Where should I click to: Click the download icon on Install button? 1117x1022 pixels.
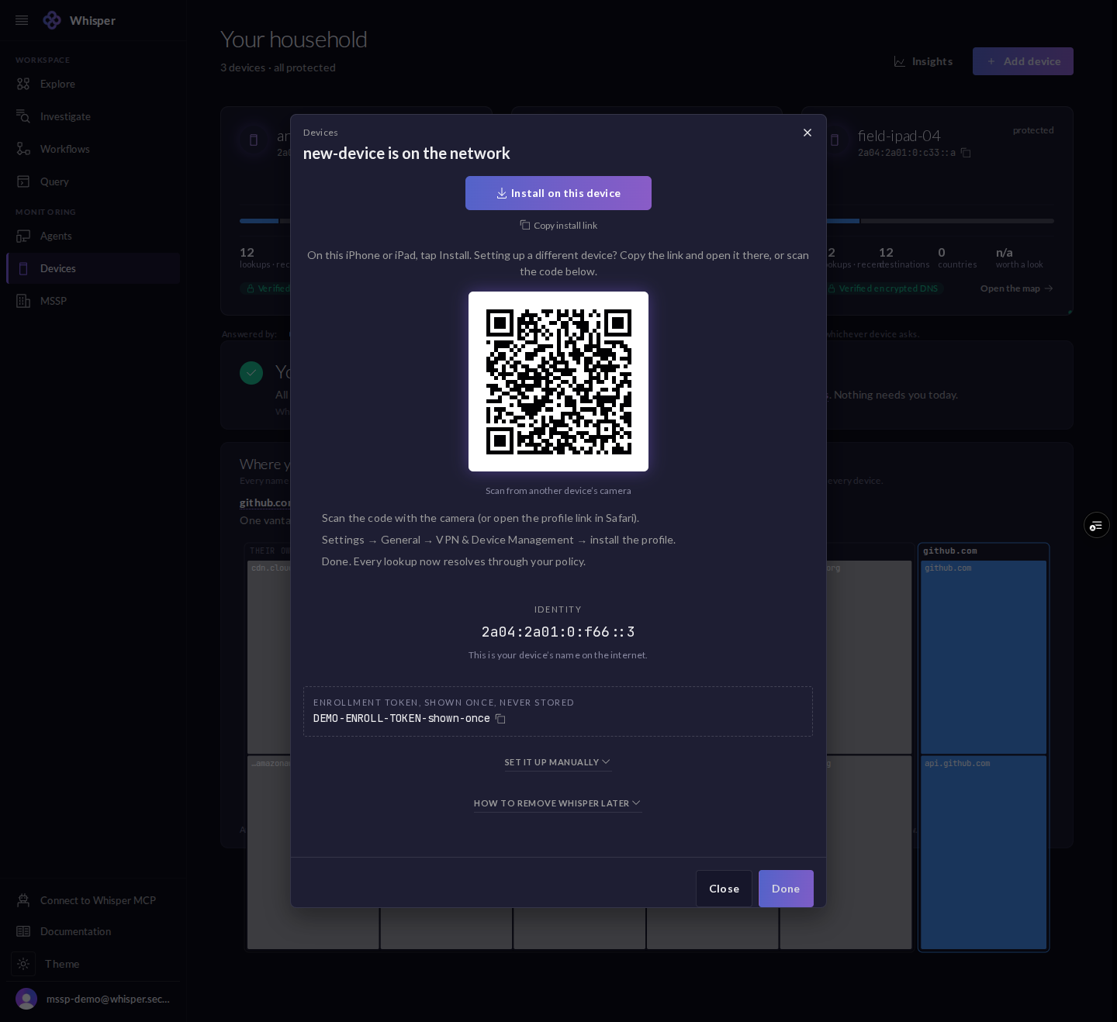point(502,193)
